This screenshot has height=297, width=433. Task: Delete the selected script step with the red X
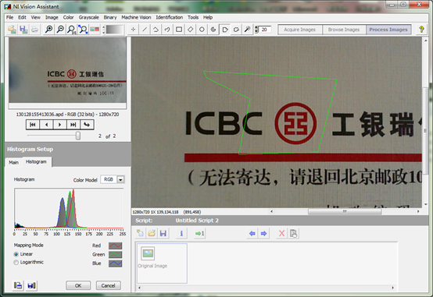281,233
